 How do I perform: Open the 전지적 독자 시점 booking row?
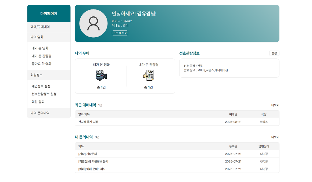tap(88, 122)
